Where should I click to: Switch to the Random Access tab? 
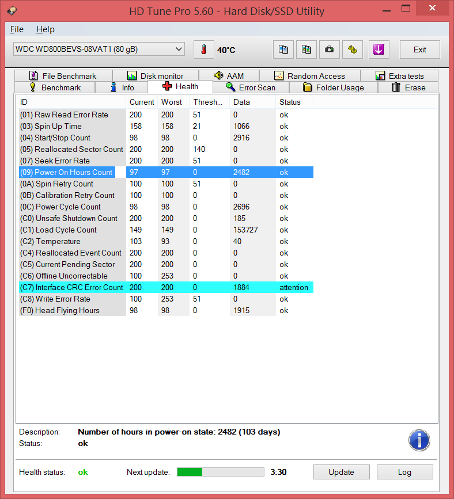pyautogui.click(x=309, y=76)
